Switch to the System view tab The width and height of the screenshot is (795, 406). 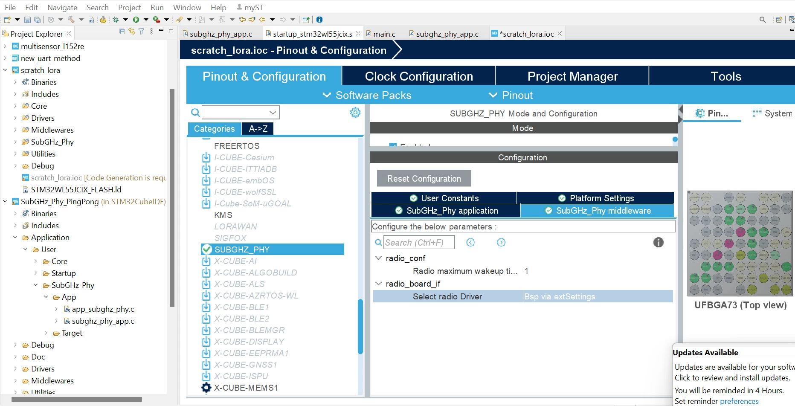(x=772, y=113)
